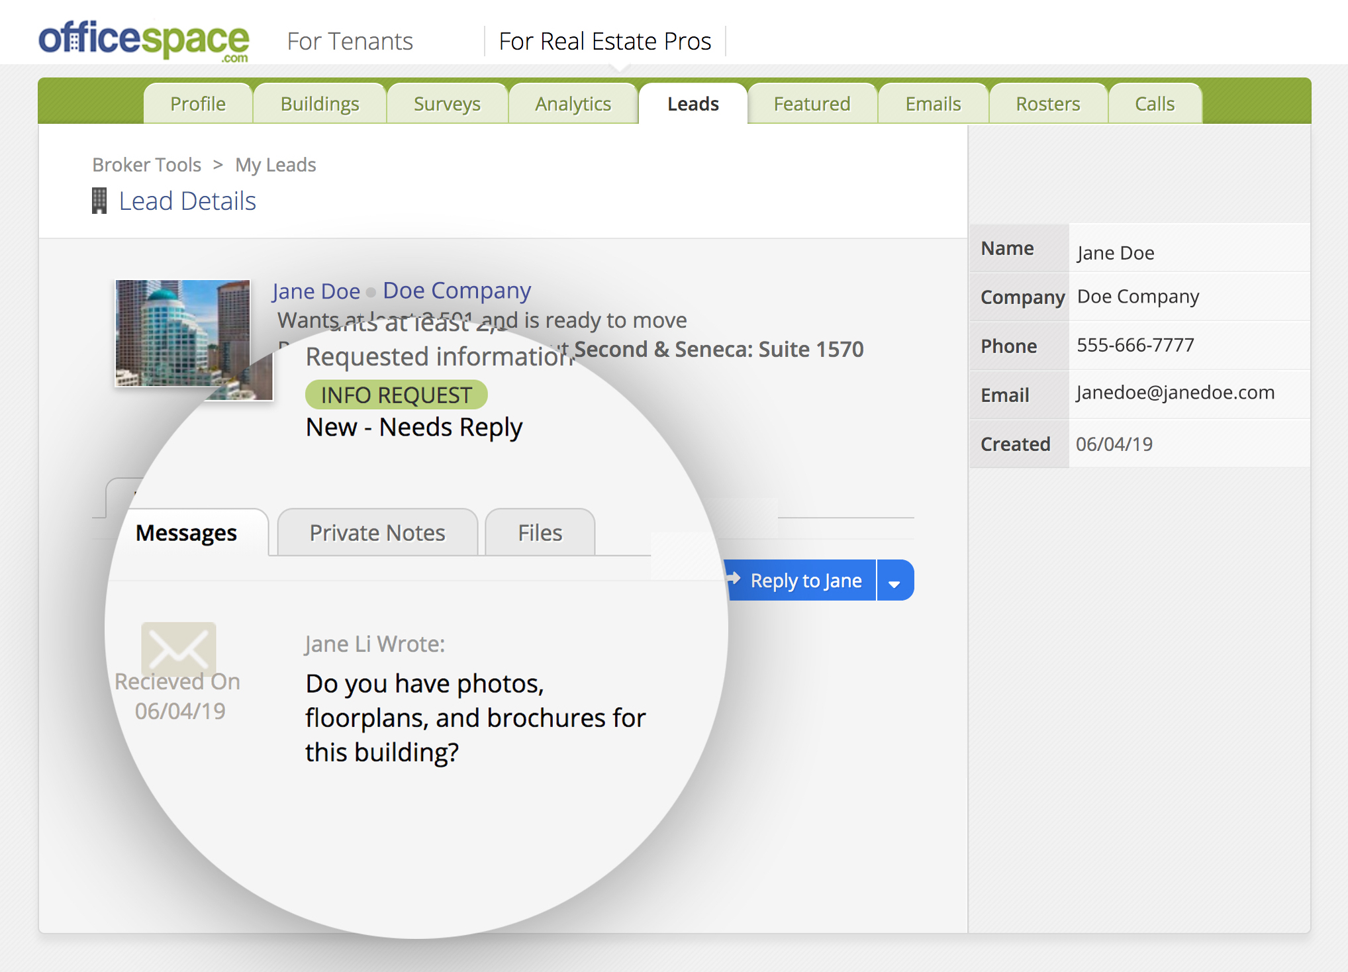Select the Featured listings toggle tab
The width and height of the screenshot is (1348, 972).
[812, 103]
